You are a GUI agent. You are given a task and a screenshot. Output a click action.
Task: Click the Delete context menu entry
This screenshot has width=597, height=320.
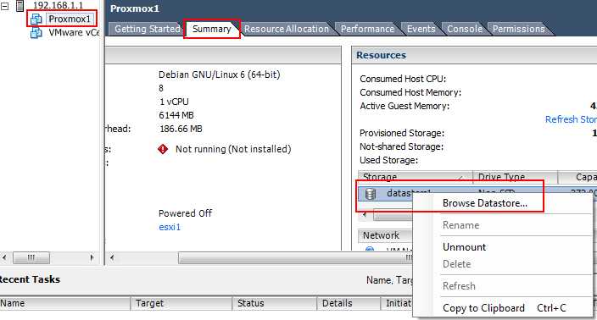click(456, 264)
